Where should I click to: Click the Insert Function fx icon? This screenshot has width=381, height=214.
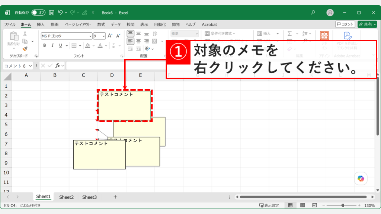pos(58,65)
